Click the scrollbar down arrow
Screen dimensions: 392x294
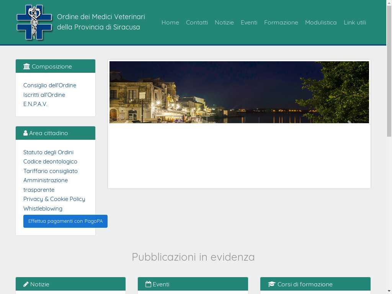point(389,291)
